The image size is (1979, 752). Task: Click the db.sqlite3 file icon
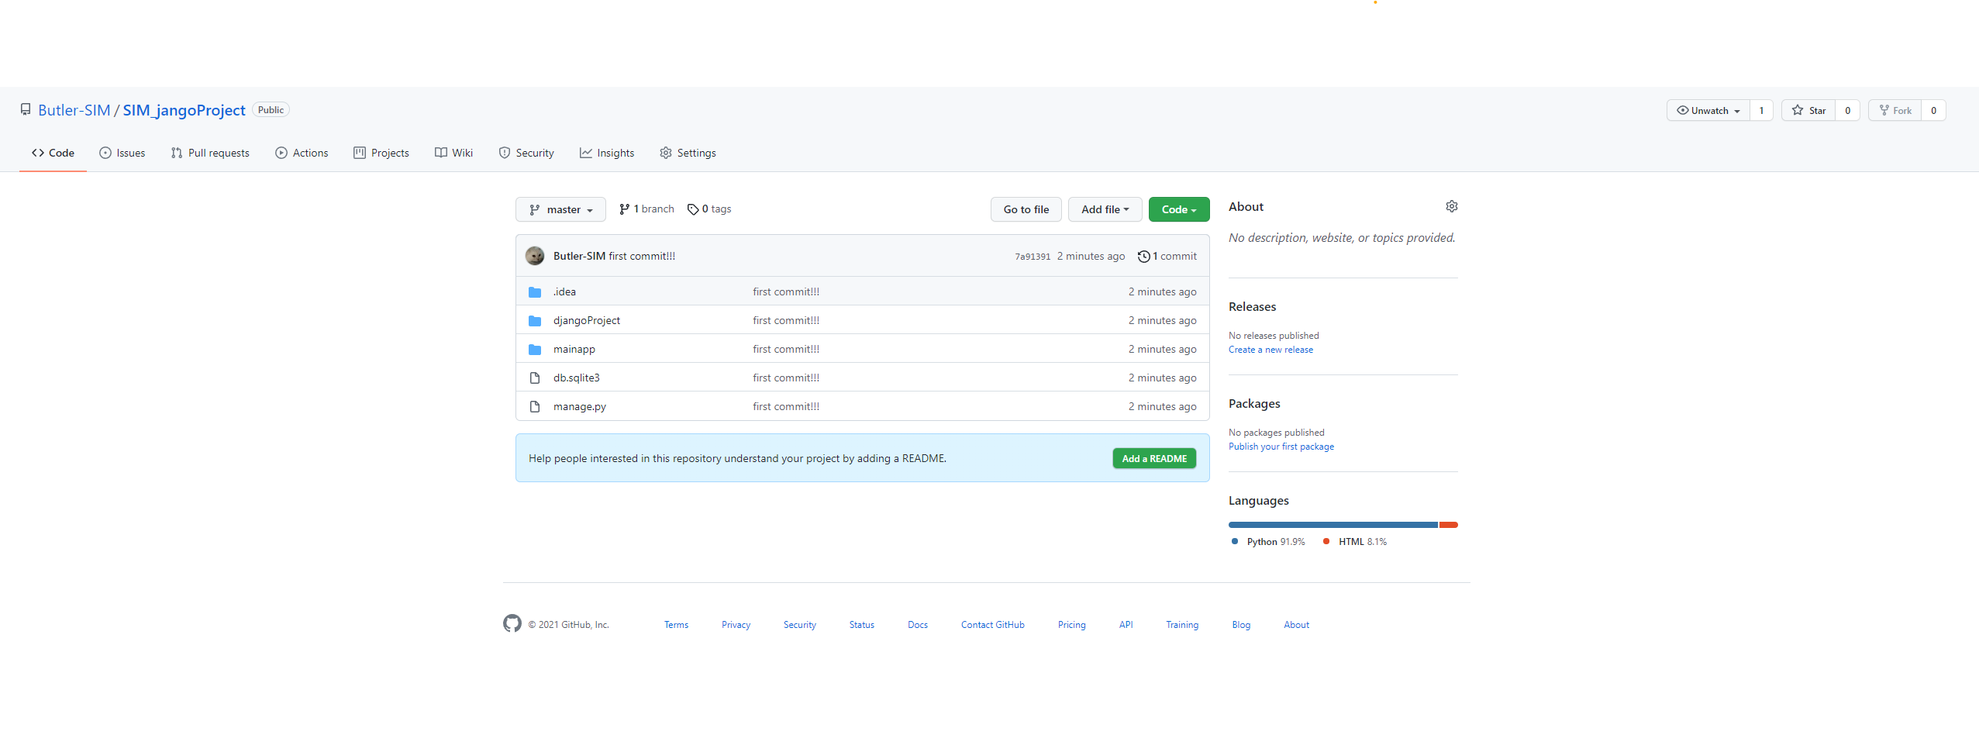(x=535, y=378)
